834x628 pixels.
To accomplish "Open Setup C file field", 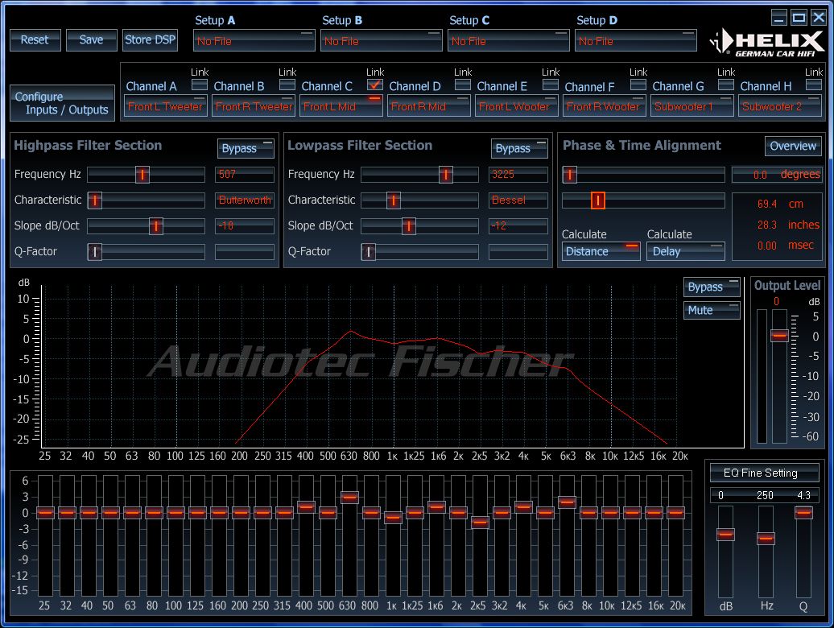I will [x=508, y=41].
